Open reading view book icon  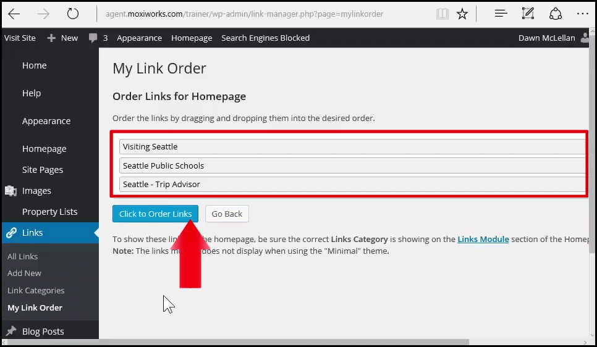pyautogui.click(x=441, y=14)
